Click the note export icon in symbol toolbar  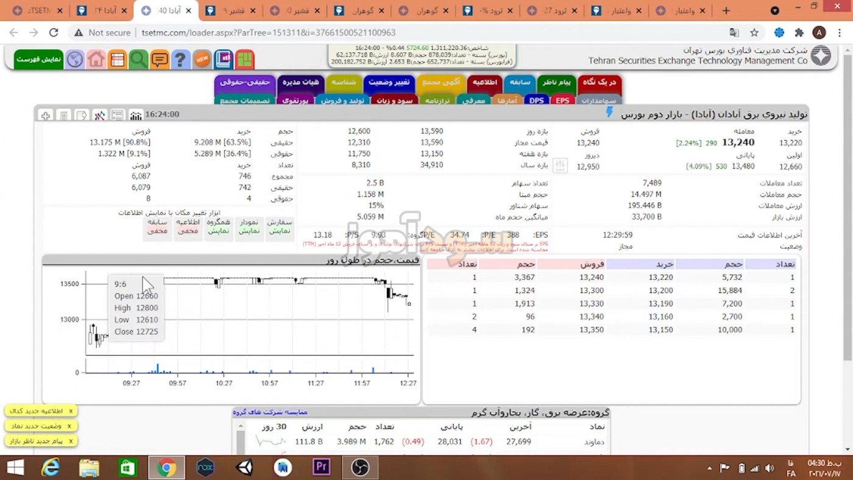coord(82,115)
